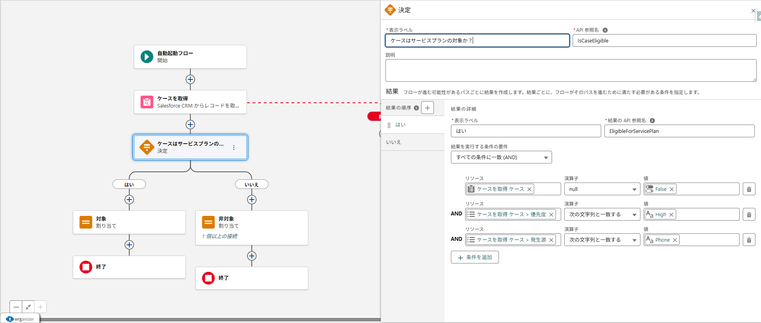Viewport: 761px width, 323px height.
Task: Remove the False value pill
Action: point(672,189)
